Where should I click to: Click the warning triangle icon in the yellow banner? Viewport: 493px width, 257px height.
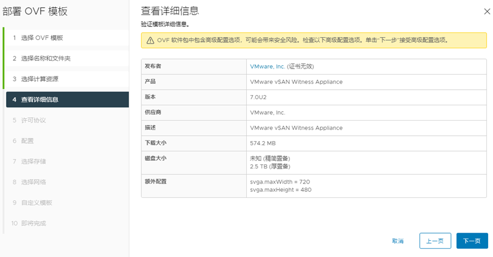[150, 41]
